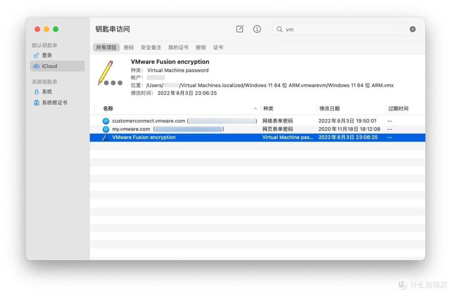Switch to the 所有项目 tab
This screenshot has height=294, width=451.
pos(106,48)
